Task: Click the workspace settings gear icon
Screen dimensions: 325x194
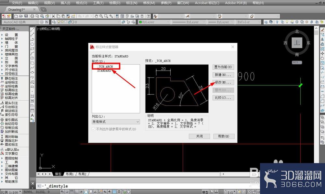Action: [x=42, y=22]
